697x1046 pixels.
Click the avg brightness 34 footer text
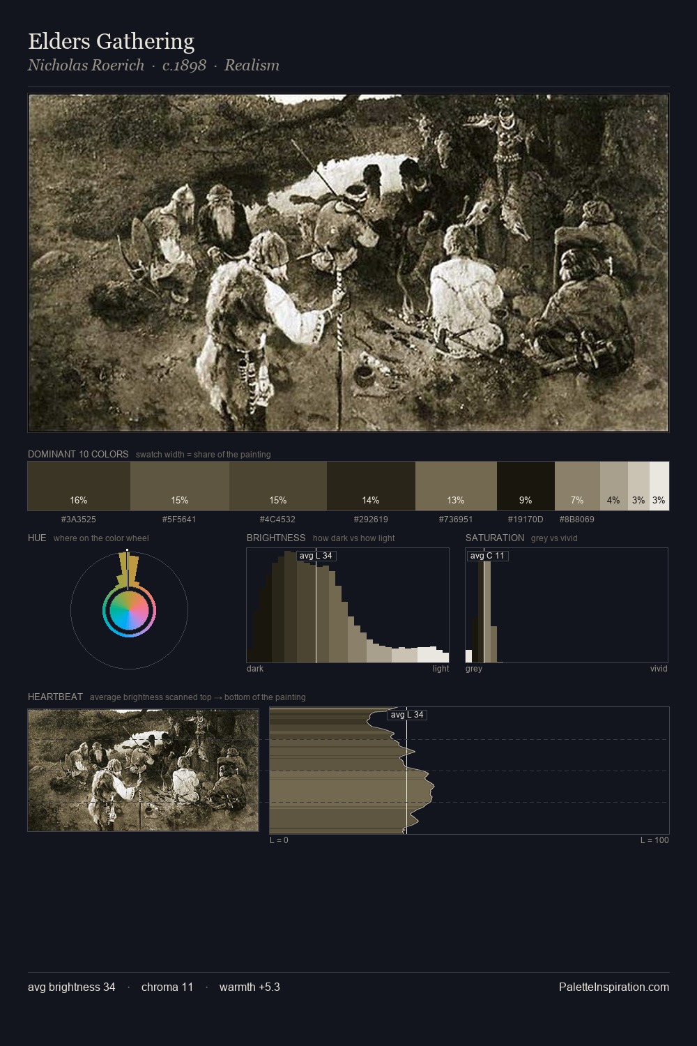72,987
